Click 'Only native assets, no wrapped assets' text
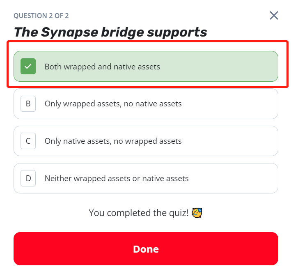 [113, 141]
